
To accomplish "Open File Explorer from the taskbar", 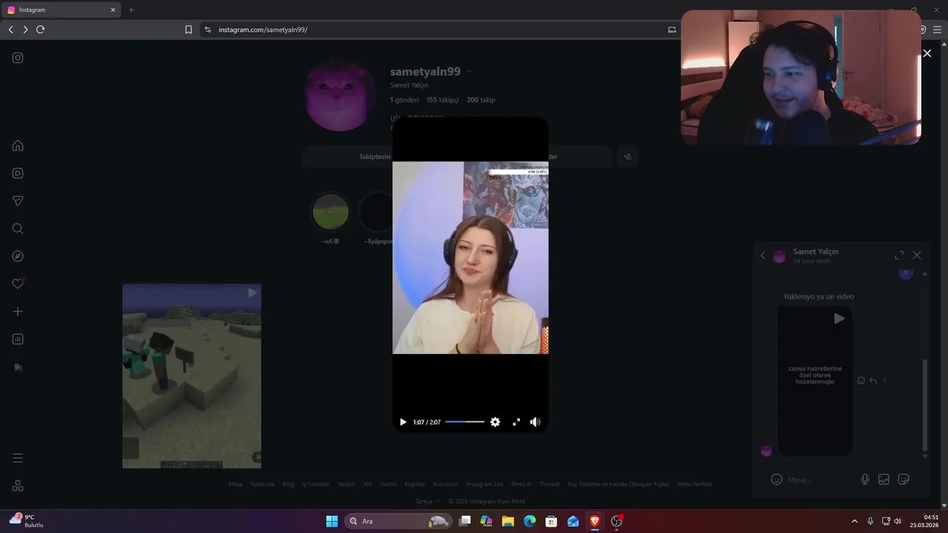I will [508, 521].
